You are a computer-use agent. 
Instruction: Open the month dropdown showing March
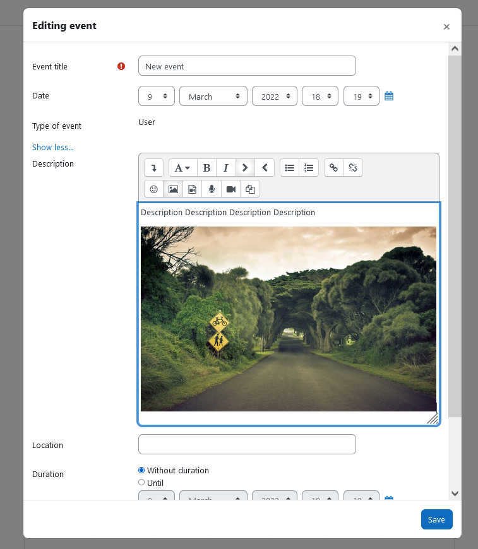click(x=213, y=96)
